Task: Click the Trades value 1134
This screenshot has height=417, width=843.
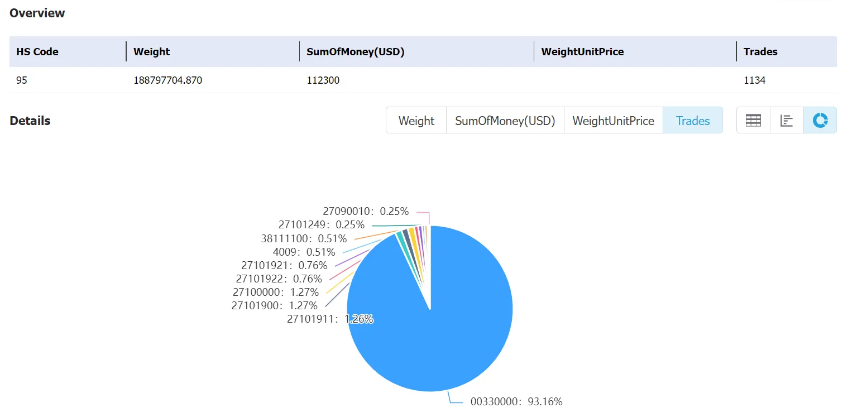Action: pyautogui.click(x=755, y=80)
